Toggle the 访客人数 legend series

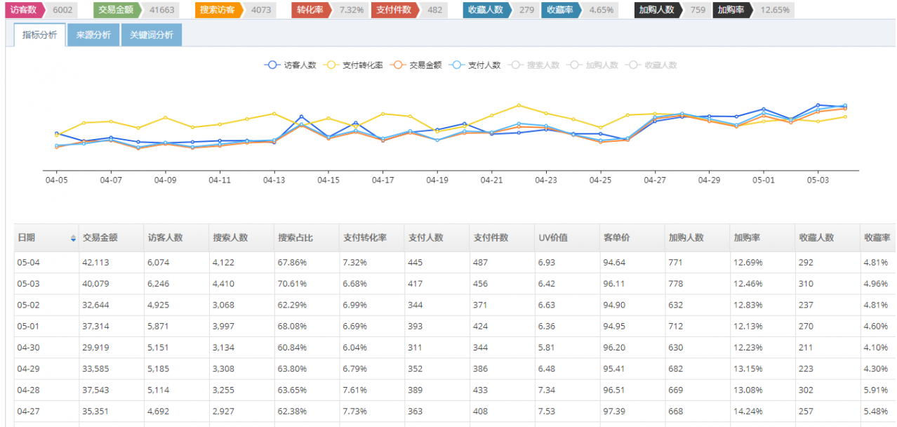coord(290,65)
